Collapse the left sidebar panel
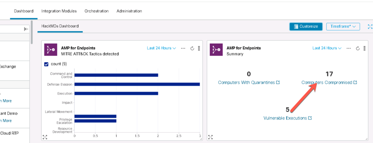373x143 pixels. click(26, 29)
